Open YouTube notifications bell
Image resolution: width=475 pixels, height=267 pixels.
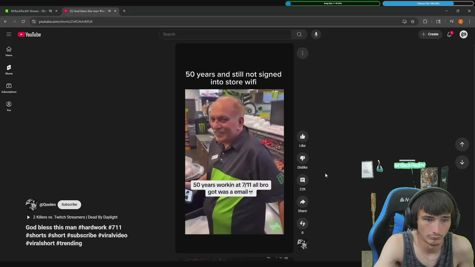(x=449, y=34)
